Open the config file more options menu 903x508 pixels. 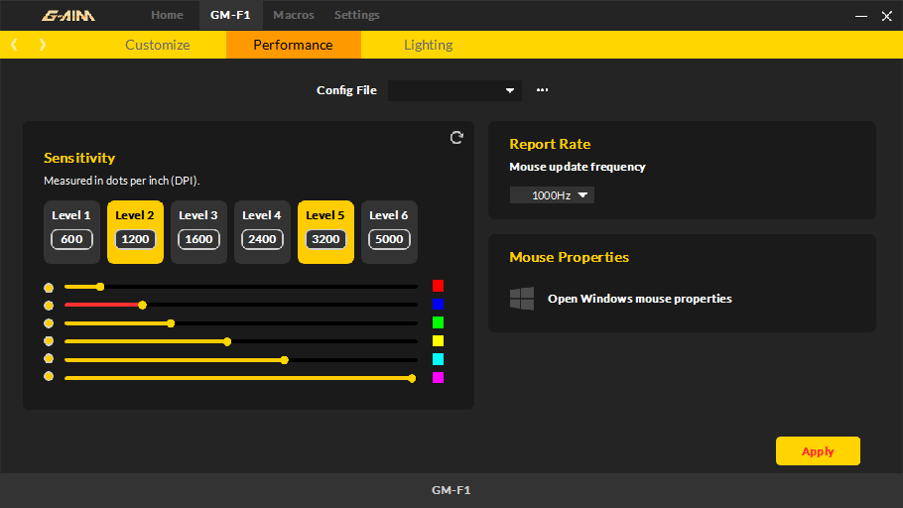542,90
